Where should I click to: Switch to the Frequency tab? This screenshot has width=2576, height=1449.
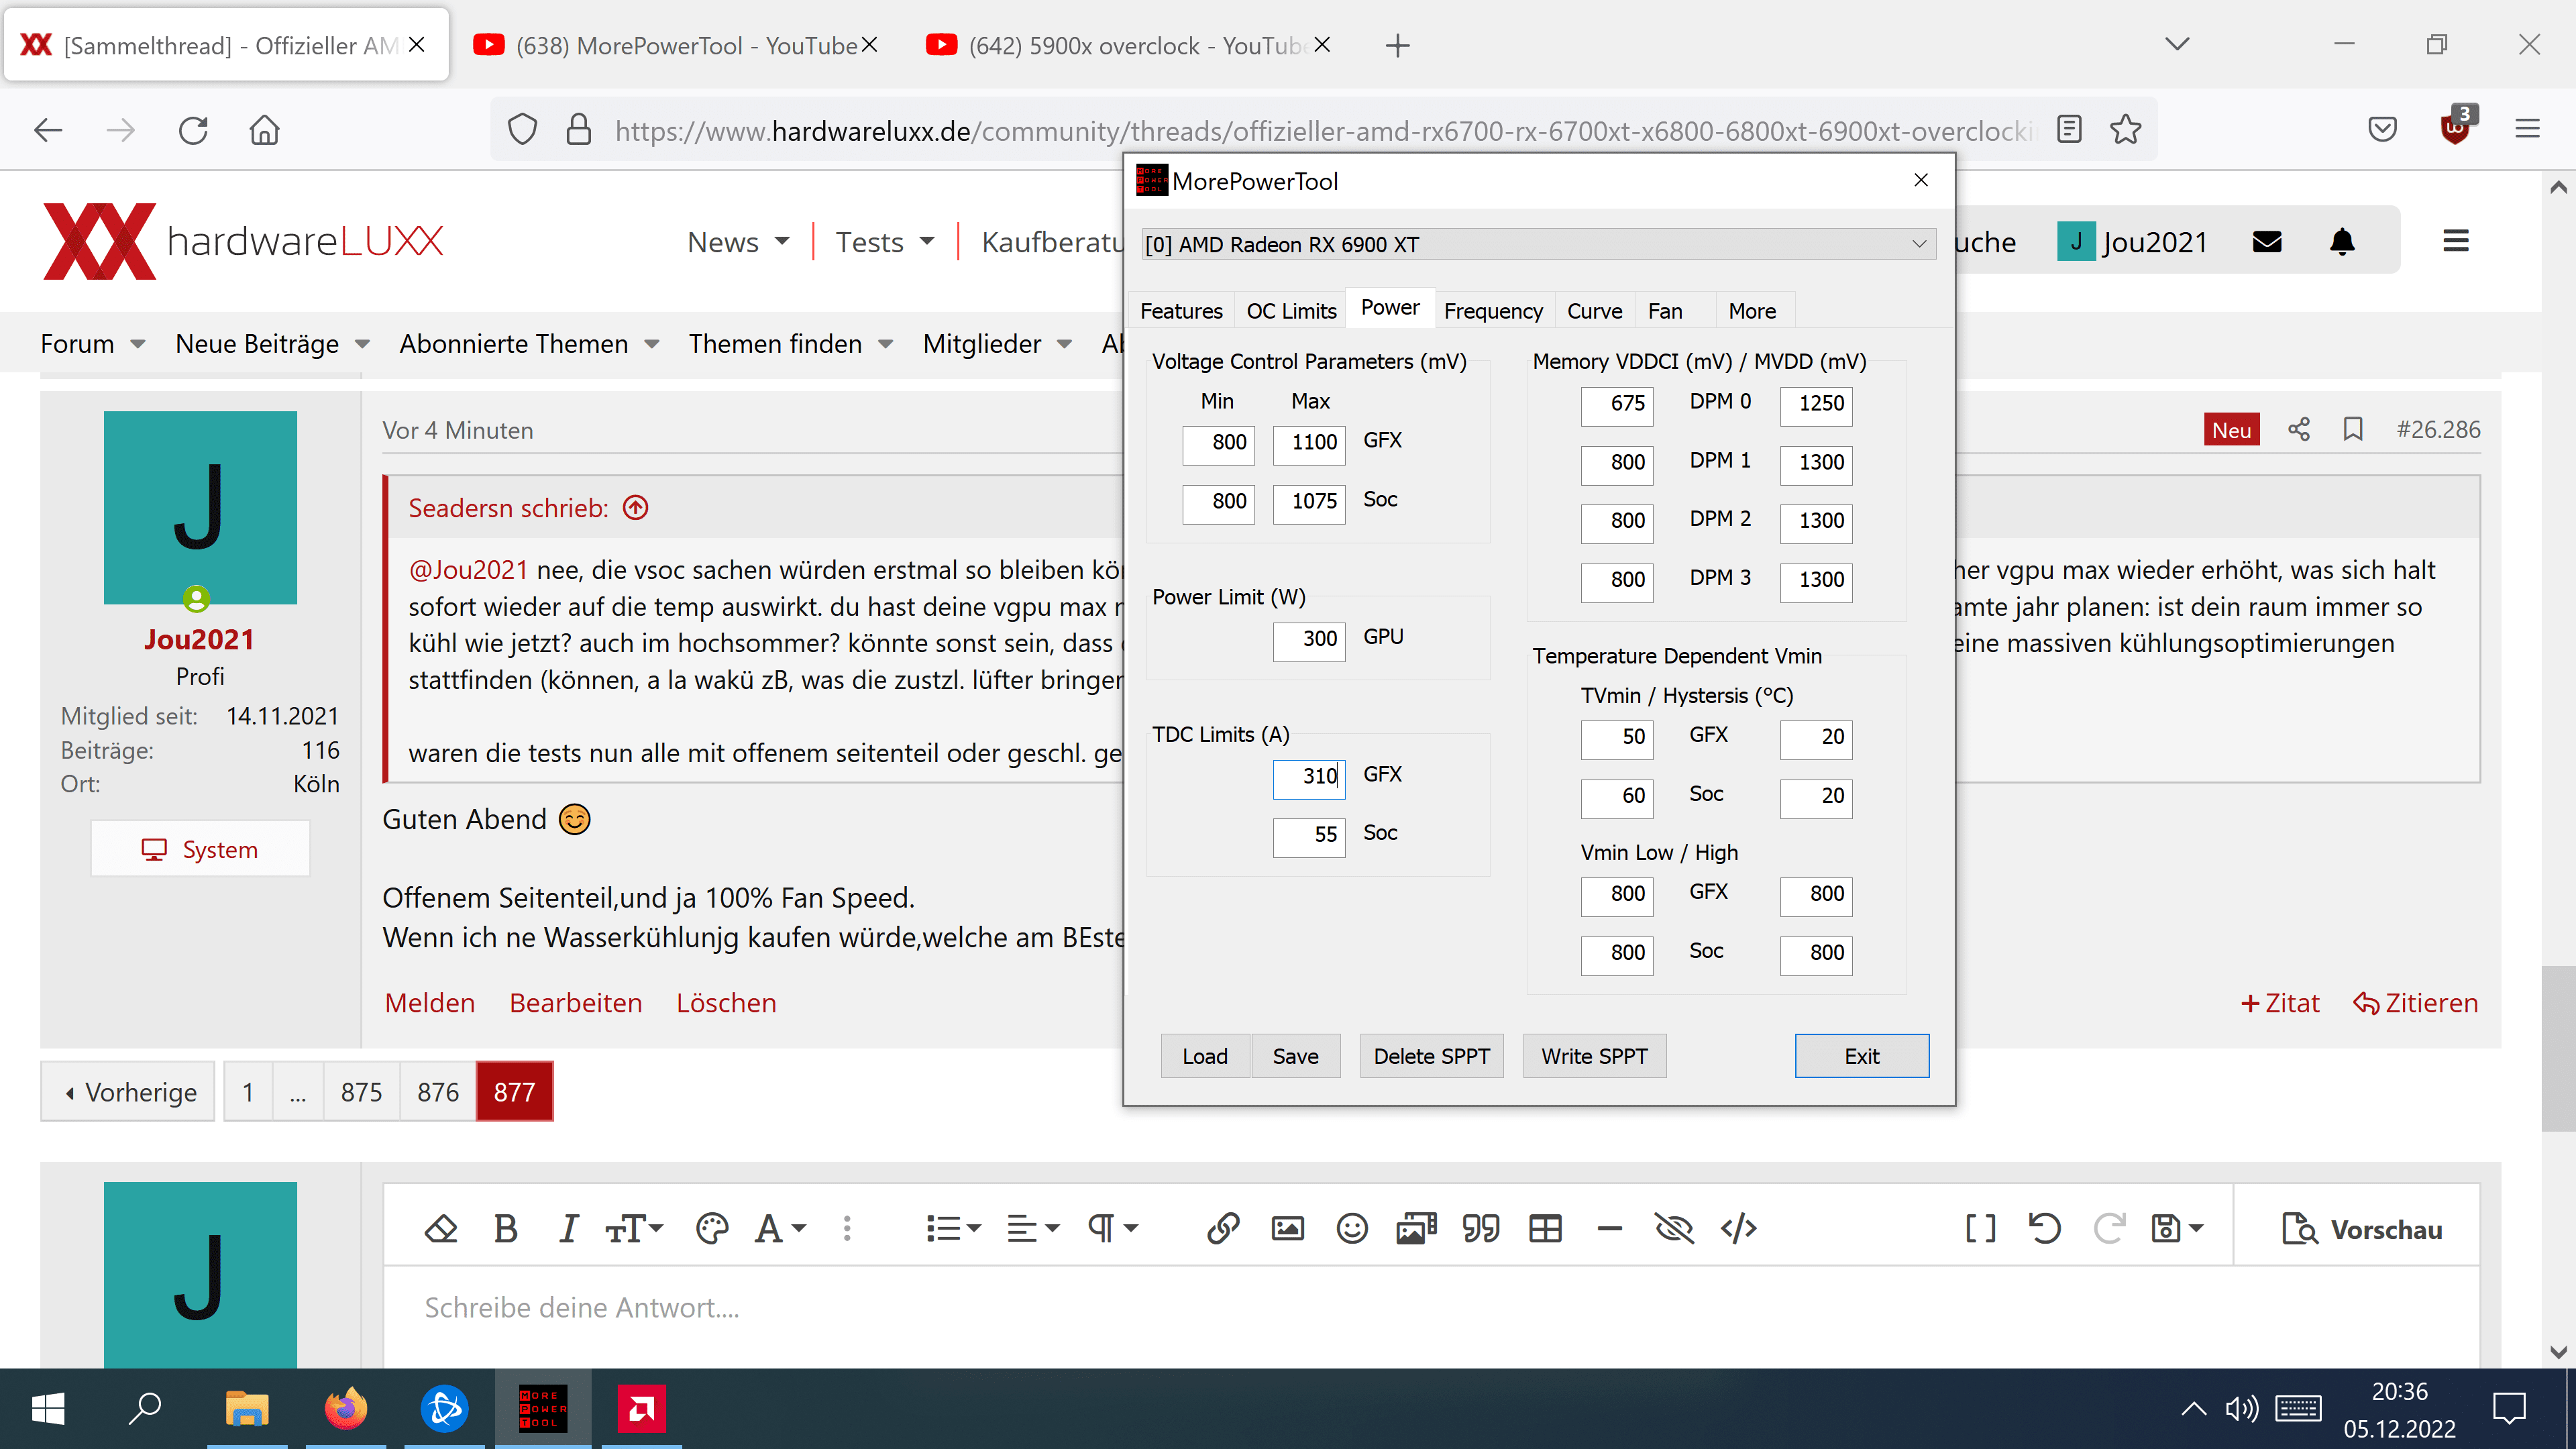(x=1493, y=311)
